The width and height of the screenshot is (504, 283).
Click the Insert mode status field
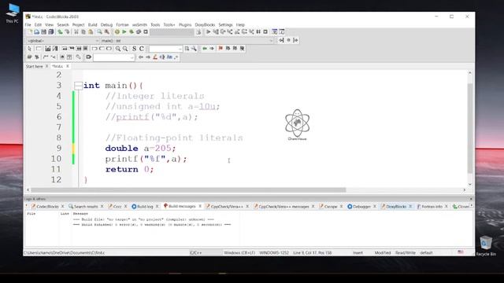(358, 253)
